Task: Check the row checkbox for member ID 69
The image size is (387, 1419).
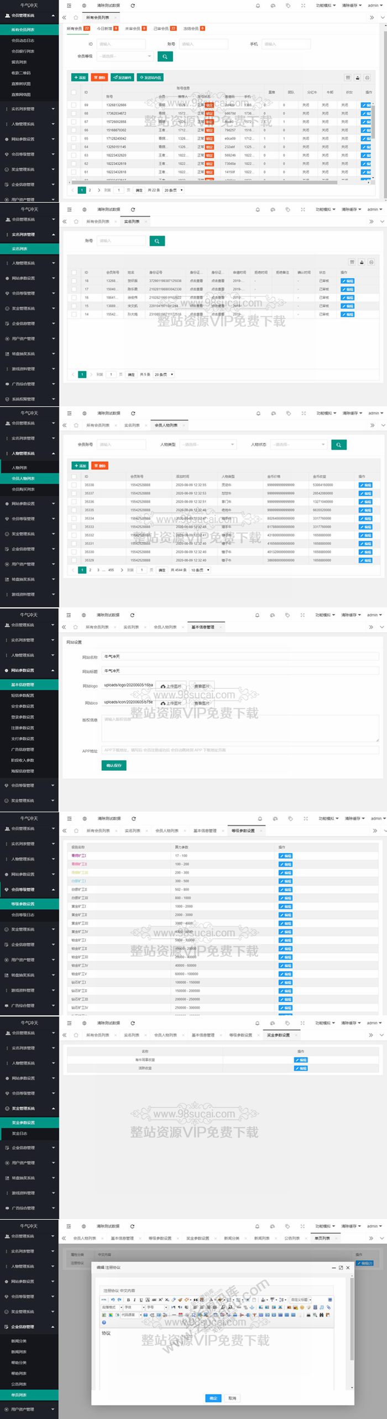Action: pos(74,105)
